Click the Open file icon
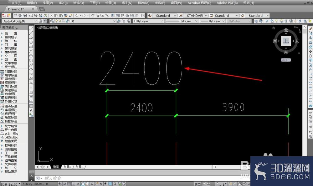The image size is (313, 186). (20, 16)
